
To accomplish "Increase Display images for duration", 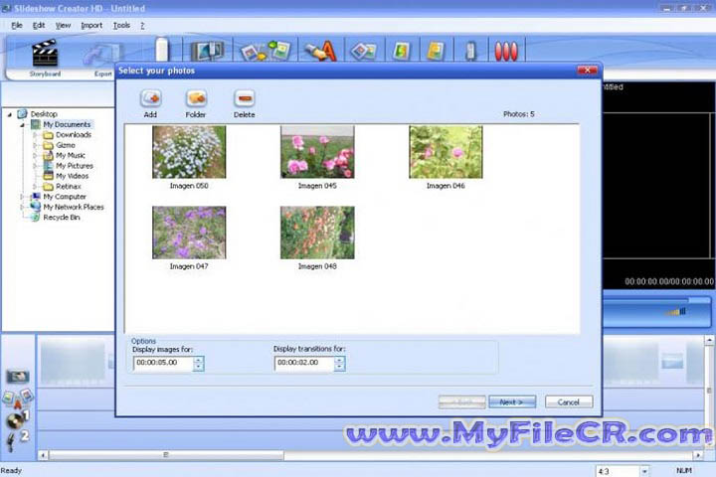I will point(199,360).
